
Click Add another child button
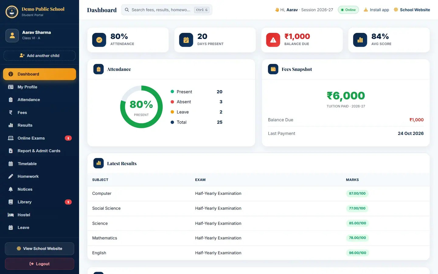pos(40,56)
